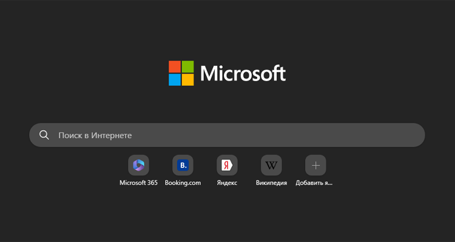
Task: Click the plus icon to add a site
Action: [315, 165]
